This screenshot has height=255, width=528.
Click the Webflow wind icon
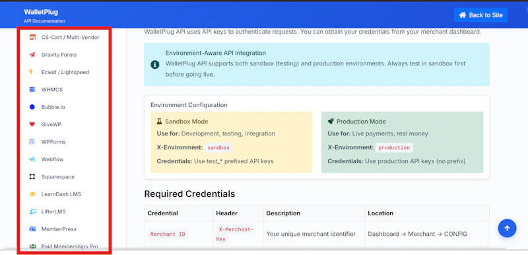32,159
